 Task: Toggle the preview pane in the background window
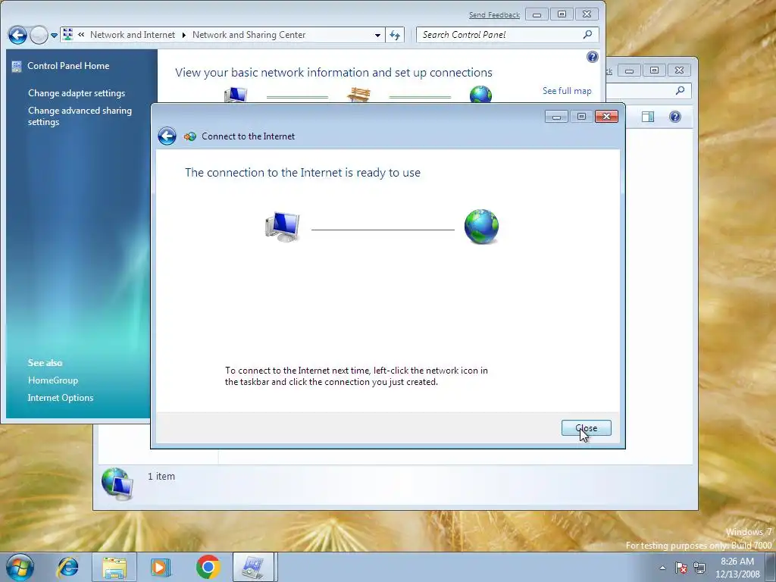coord(648,117)
